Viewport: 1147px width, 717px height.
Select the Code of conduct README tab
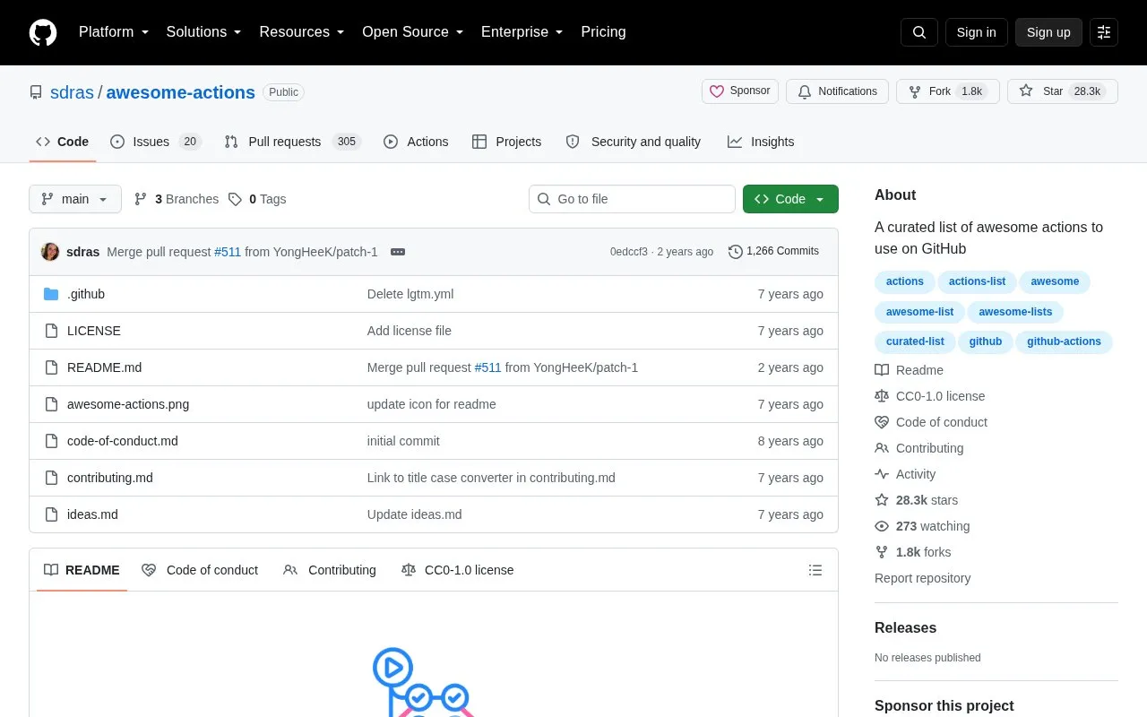200,570
